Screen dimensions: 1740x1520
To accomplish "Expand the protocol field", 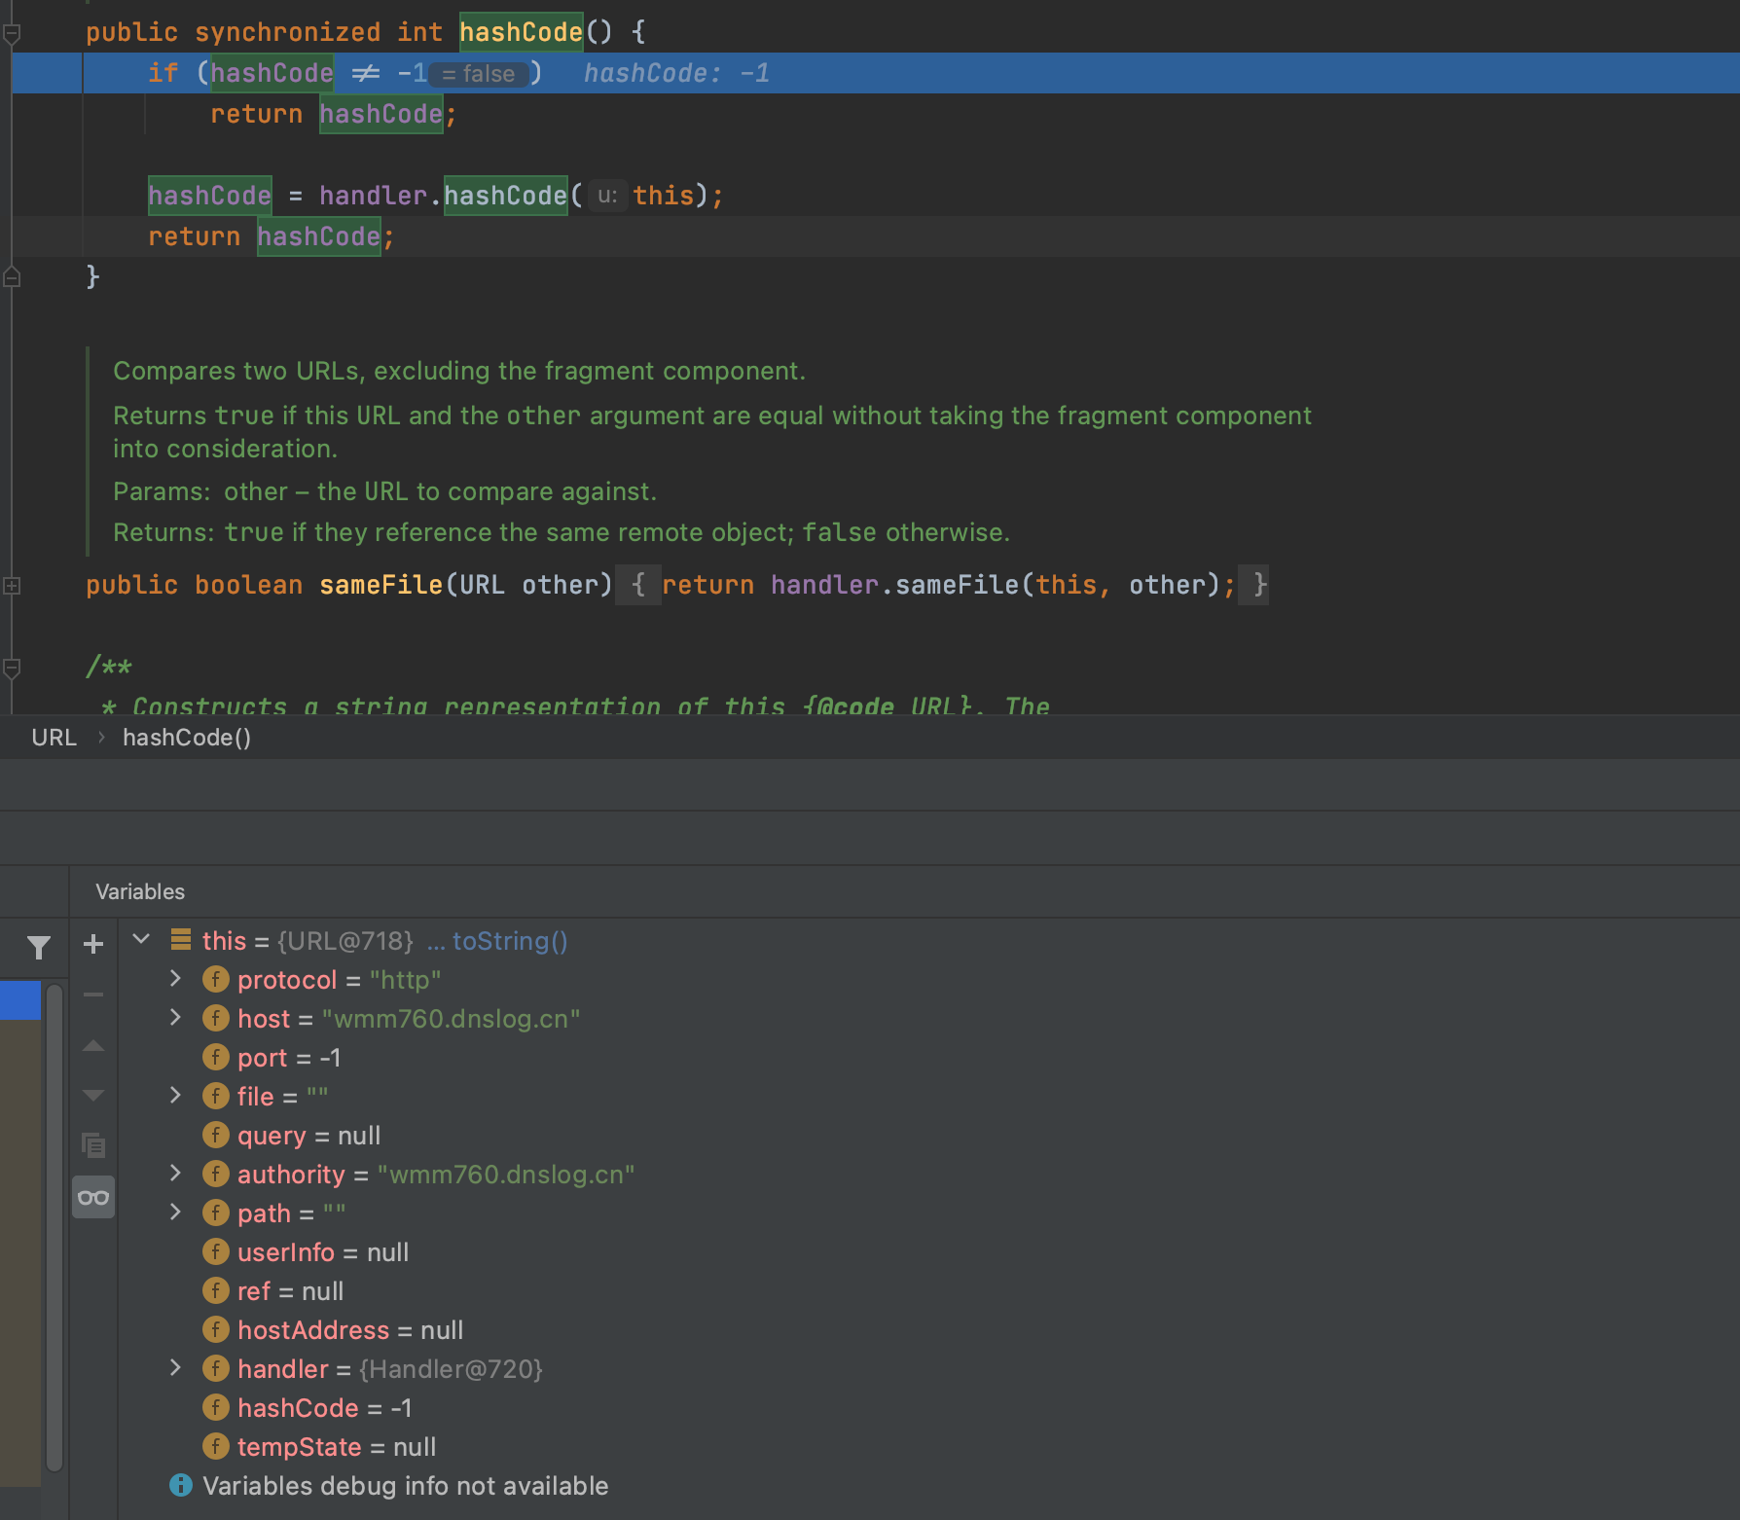I will tap(175, 978).
